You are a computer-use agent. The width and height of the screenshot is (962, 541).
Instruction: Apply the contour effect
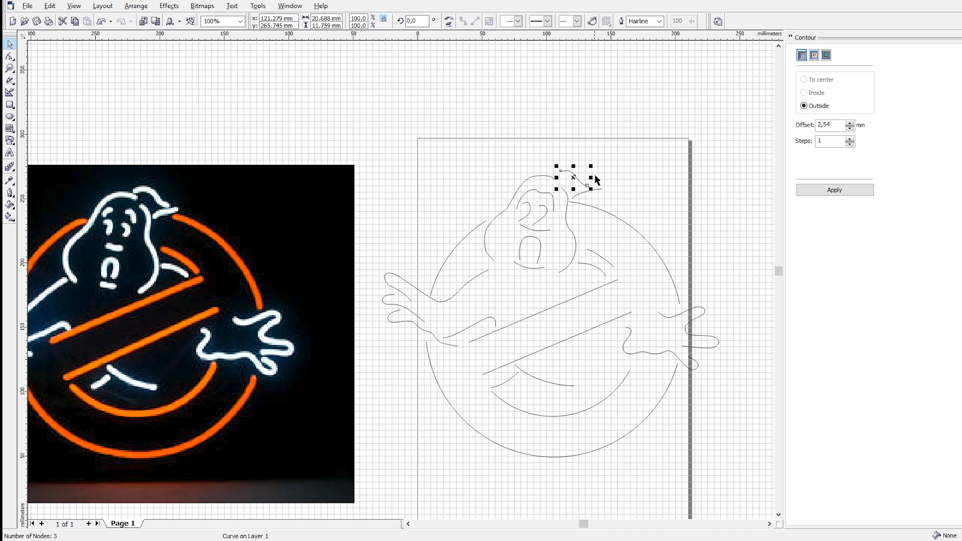click(x=834, y=190)
